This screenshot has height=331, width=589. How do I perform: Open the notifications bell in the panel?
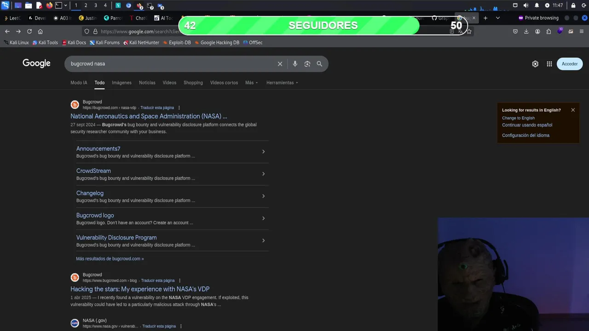click(537, 6)
